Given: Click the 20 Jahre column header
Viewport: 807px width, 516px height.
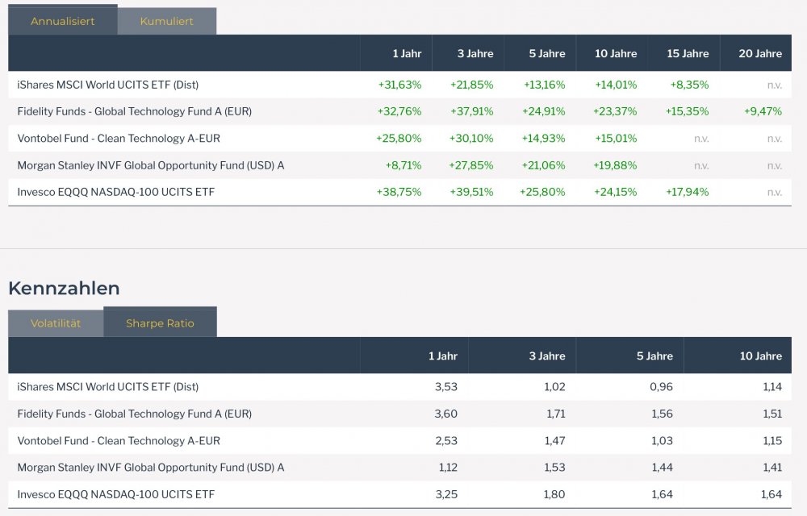Looking at the screenshot, I should [x=760, y=53].
